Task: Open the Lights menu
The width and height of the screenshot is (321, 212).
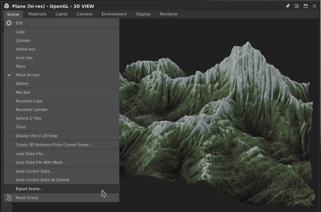Action: pyautogui.click(x=61, y=14)
